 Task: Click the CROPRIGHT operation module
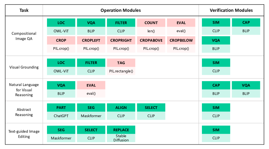121,40
